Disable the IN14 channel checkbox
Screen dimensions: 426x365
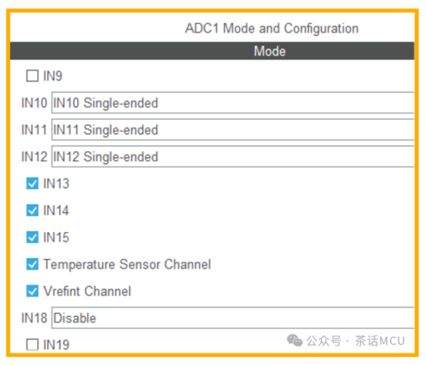coord(32,210)
